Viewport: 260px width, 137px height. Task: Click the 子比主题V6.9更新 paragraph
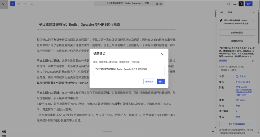pos(106,106)
